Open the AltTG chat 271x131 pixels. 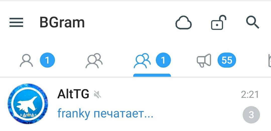click(135, 104)
